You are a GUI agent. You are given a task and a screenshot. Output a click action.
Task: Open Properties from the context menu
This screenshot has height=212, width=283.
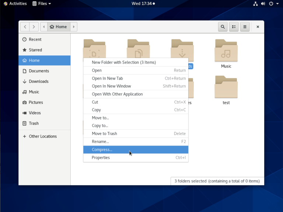[x=101, y=157]
